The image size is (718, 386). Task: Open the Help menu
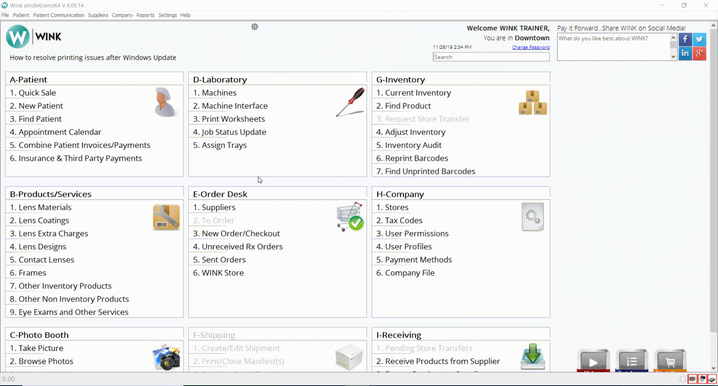(185, 15)
